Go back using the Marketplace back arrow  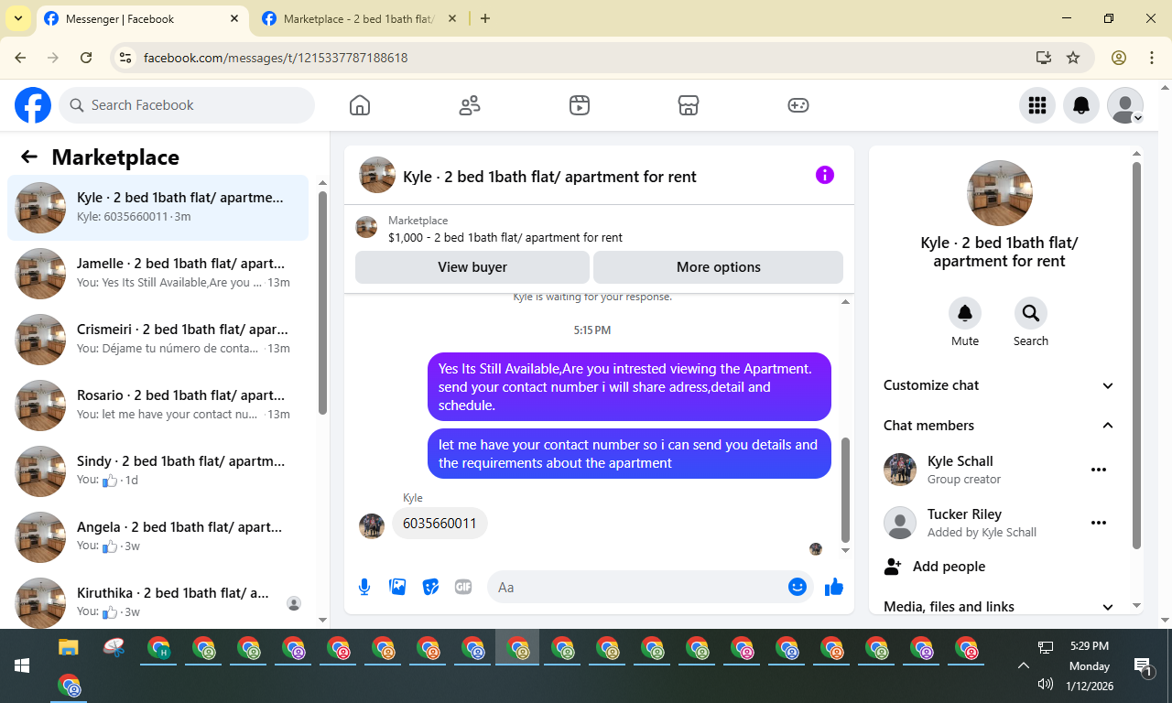pyautogui.click(x=29, y=157)
